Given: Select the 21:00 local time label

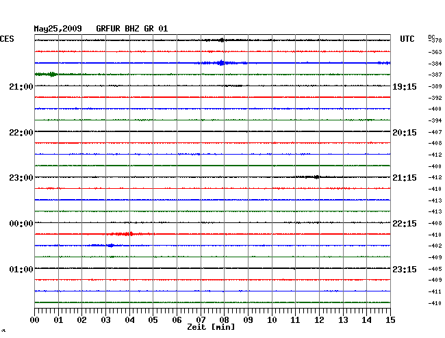Looking at the screenshot, I should (21, 87).
